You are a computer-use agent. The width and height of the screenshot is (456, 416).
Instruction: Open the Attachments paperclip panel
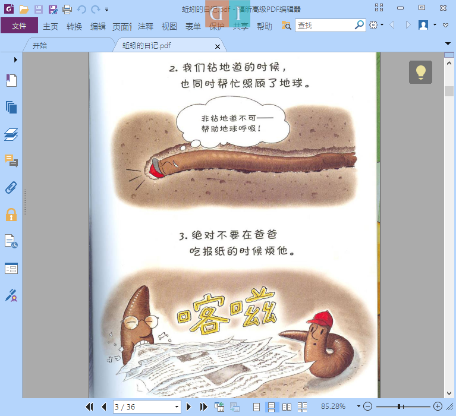pyautogui.click(x=11, y=188)
